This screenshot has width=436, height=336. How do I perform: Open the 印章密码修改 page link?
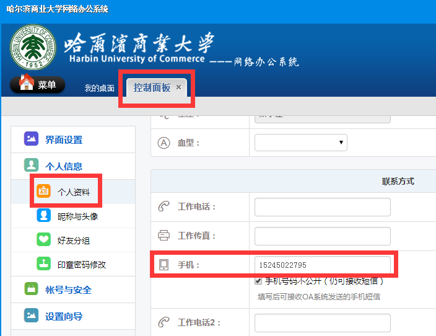[x=82, y=265]
